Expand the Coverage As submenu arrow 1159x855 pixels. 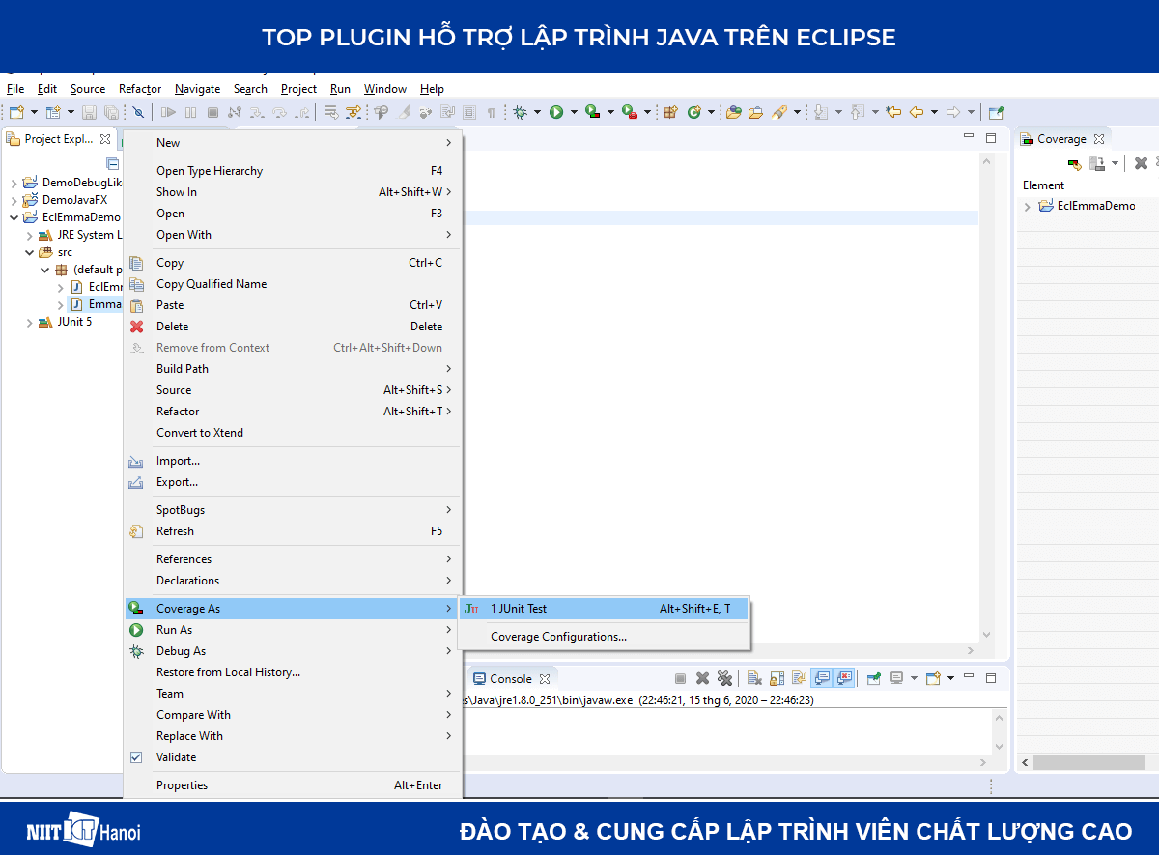coord(448,608)
